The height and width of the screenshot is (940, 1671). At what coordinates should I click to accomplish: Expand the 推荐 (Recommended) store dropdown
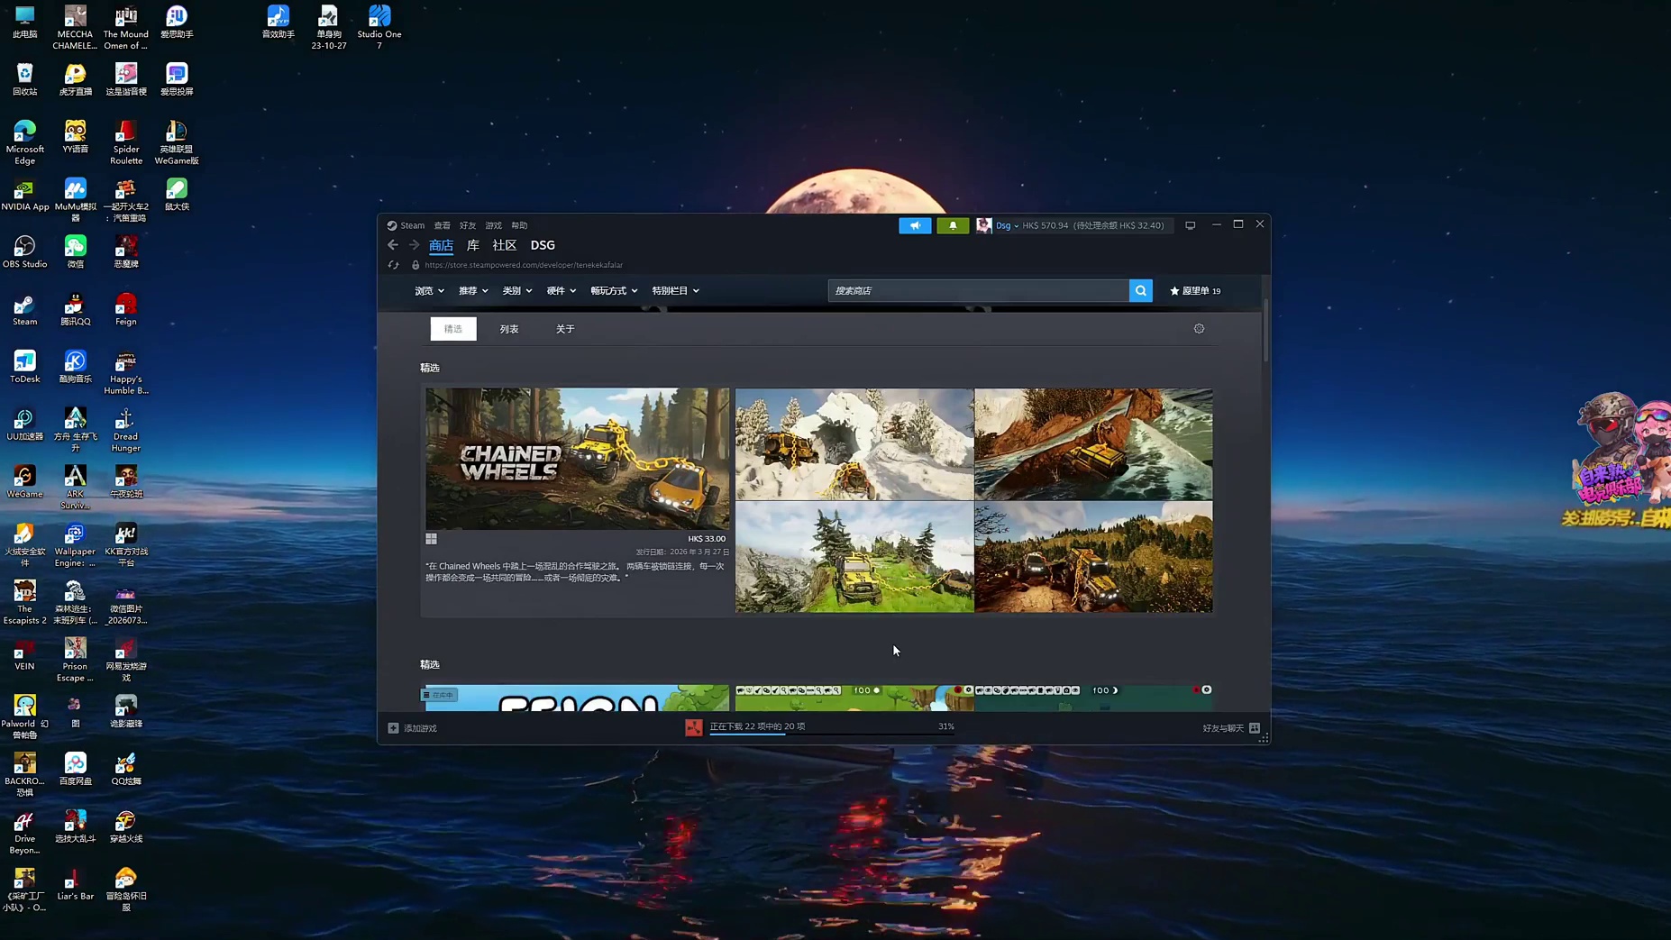(x=473, y=291)
